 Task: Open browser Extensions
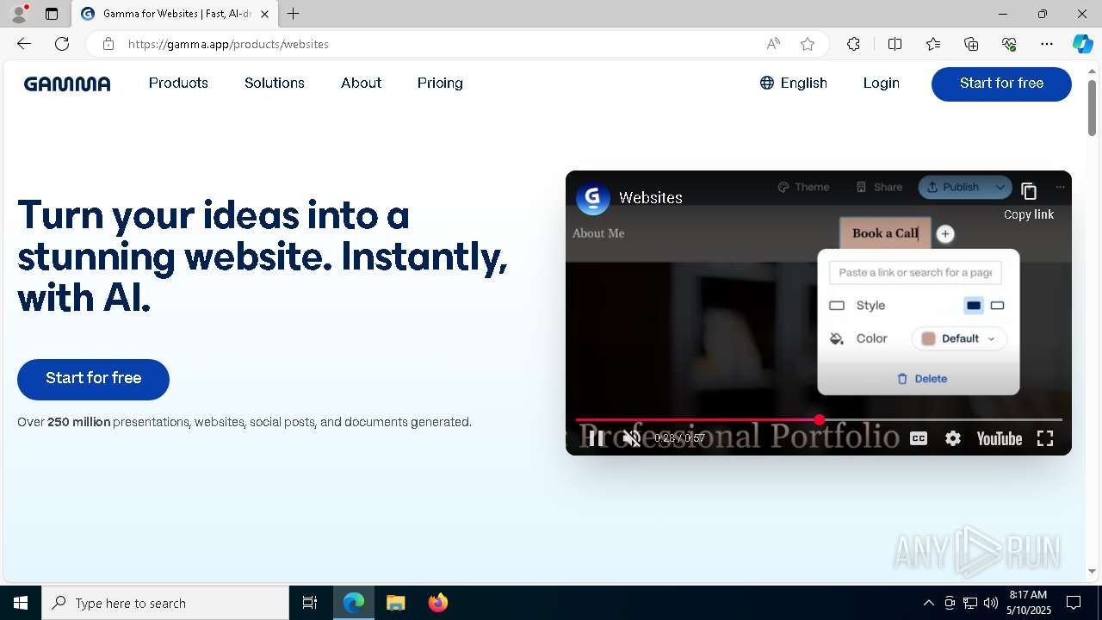tap(853, 44)
